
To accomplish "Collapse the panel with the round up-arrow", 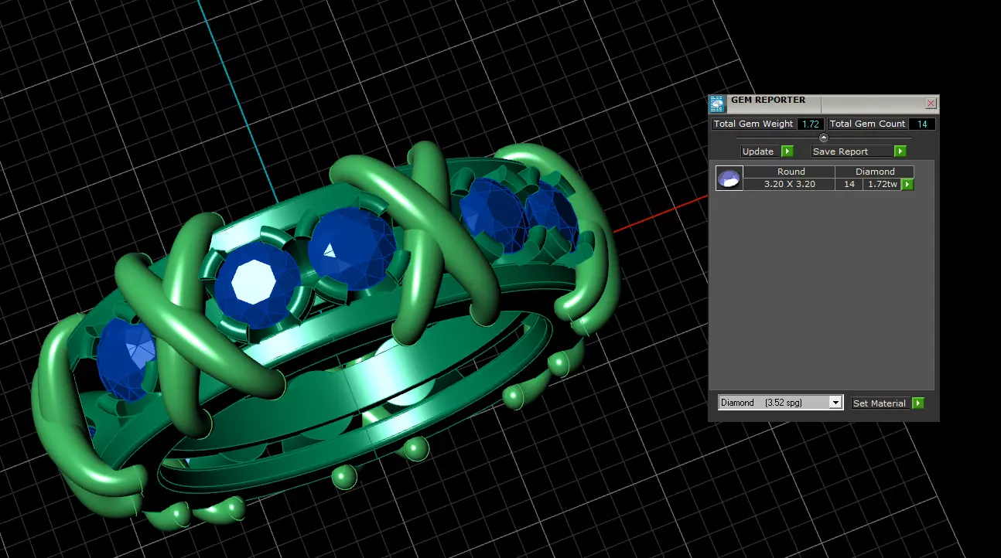I will click(824, 138).
